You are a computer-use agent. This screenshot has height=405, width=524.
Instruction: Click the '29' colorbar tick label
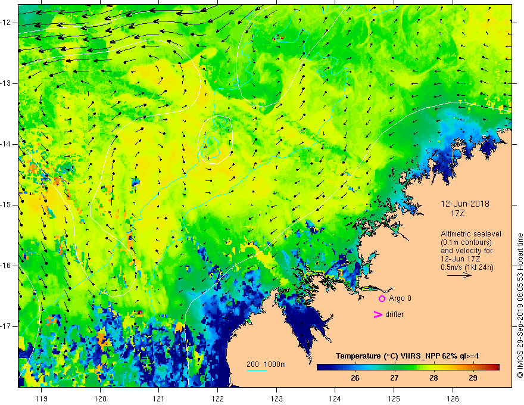click(473, 378)
